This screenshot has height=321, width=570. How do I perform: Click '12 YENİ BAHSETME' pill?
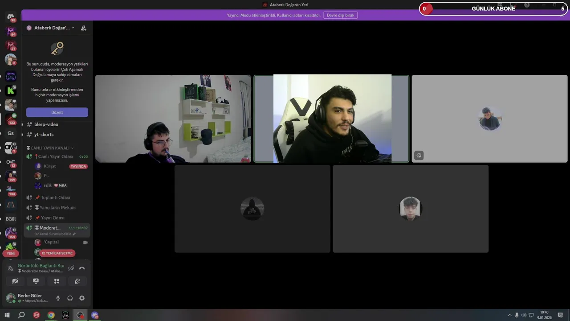coord(57,253)
